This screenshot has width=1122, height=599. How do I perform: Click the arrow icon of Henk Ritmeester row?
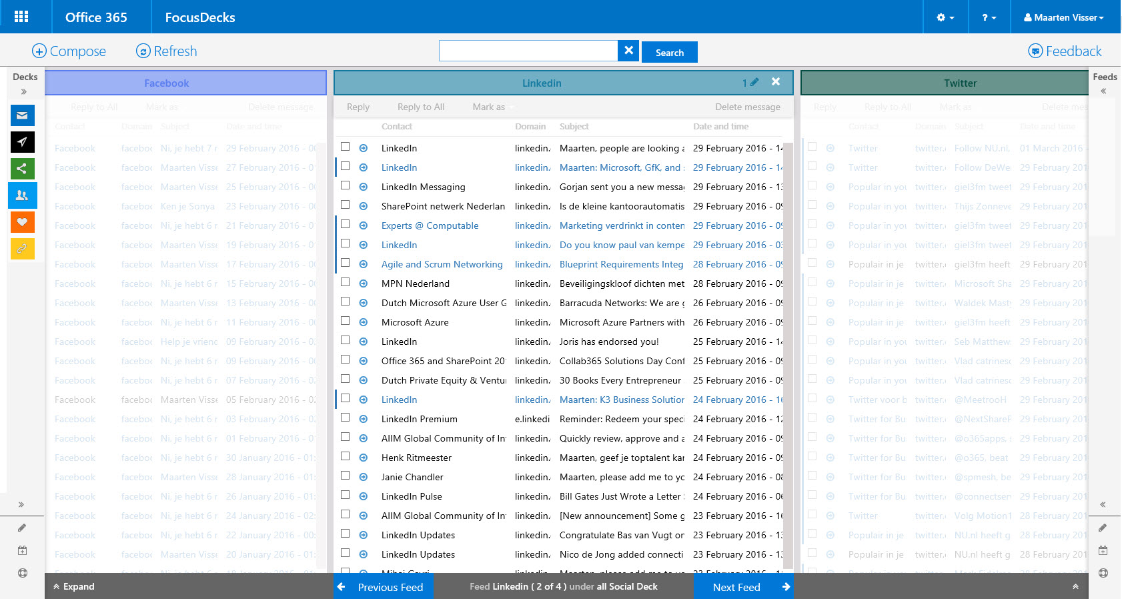(364, 458)
